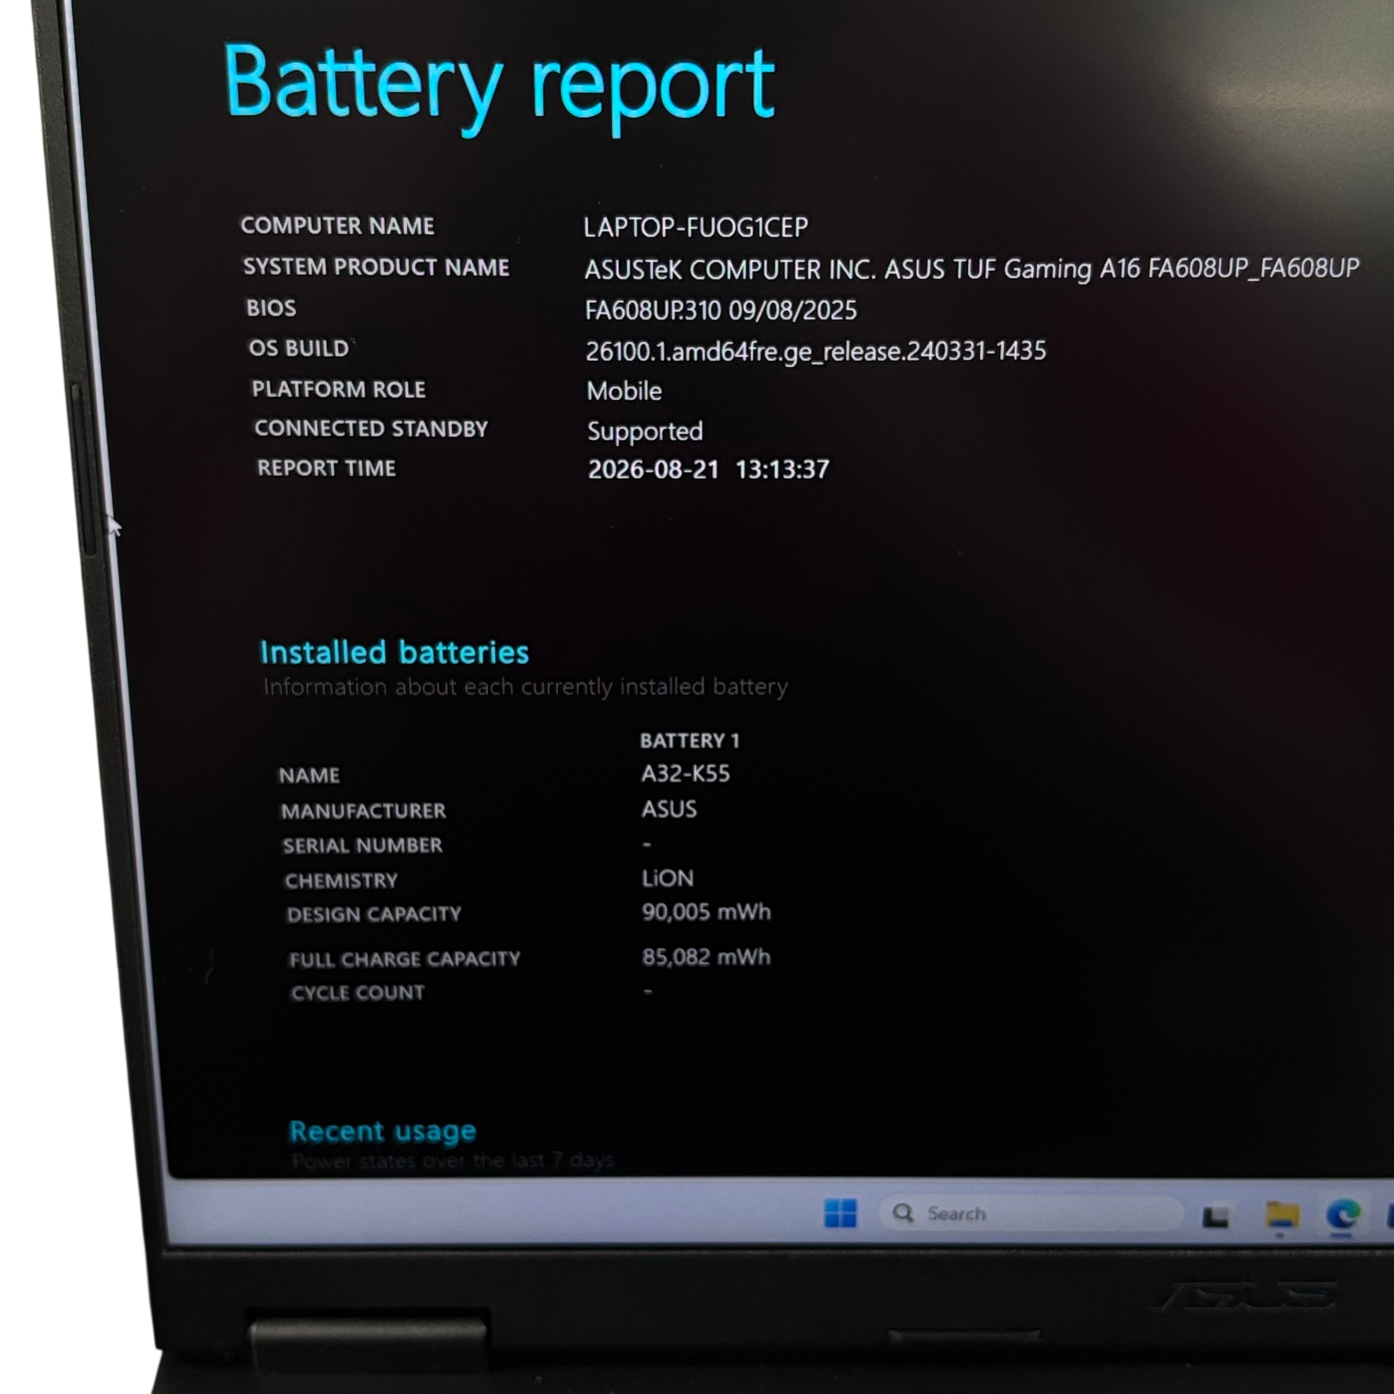The image size is (1394, 1394).
Task: Select the platform role value "Mobile"
Action: click(624, 391)
